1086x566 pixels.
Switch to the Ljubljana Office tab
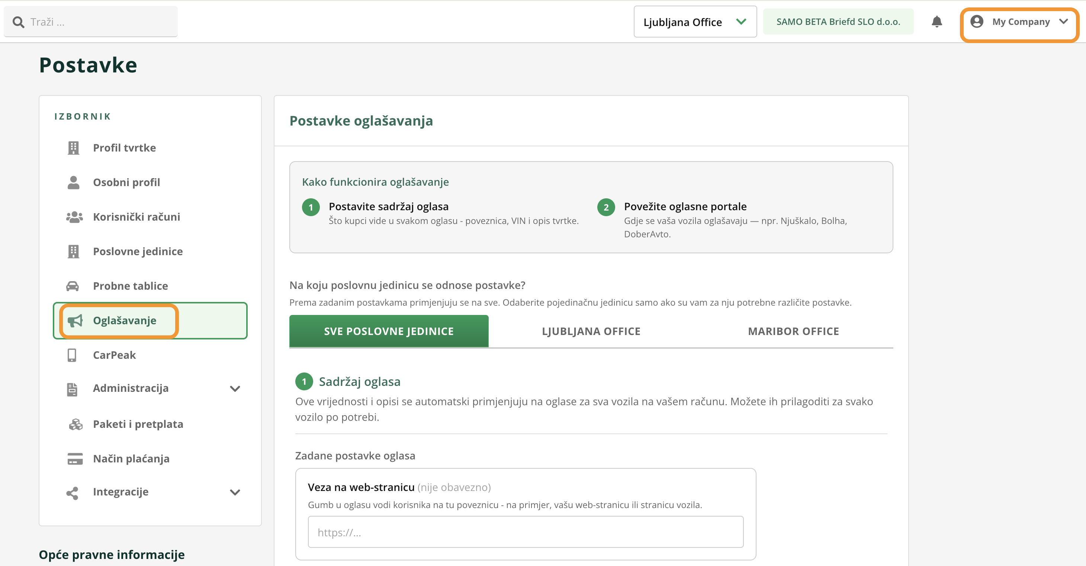tap(591, 331)
